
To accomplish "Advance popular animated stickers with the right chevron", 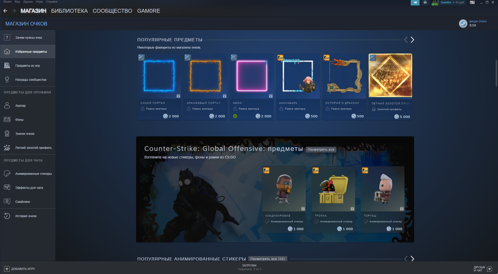I will (x=412, y=259).
